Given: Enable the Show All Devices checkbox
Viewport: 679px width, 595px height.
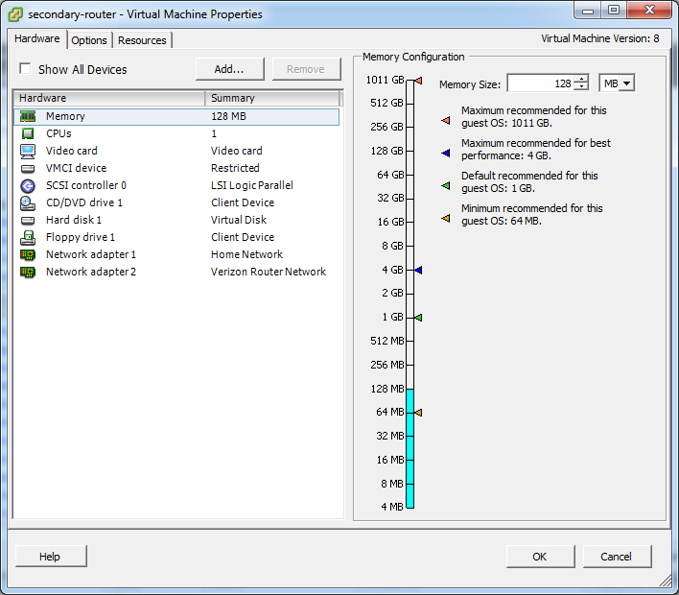Looking at the screenshot, I should [x=25, y=69].
